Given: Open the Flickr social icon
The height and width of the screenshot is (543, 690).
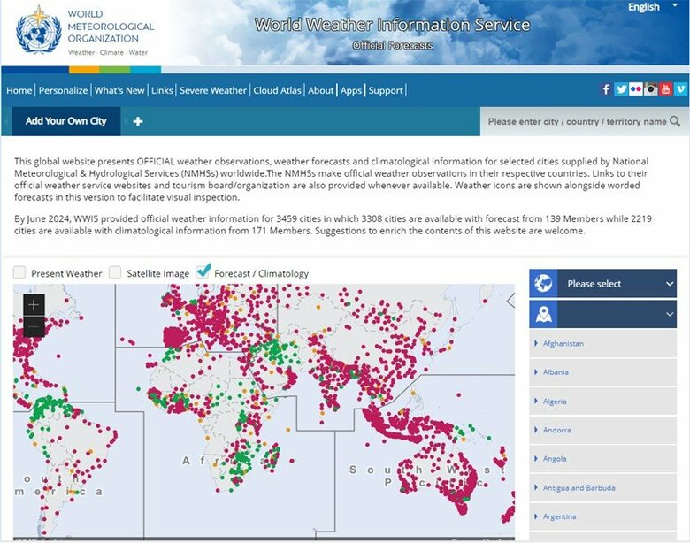Looking at the screenshot, I should pyautogui.click(x=636, y=89).
